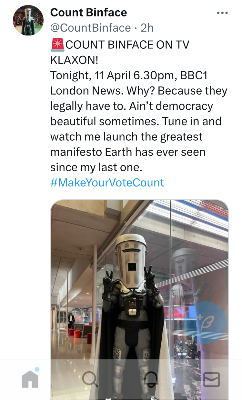Open the Messages envelope tab
The image size is (242, 400).
212,380
